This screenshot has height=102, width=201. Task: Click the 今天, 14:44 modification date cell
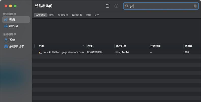coord(122,52)
